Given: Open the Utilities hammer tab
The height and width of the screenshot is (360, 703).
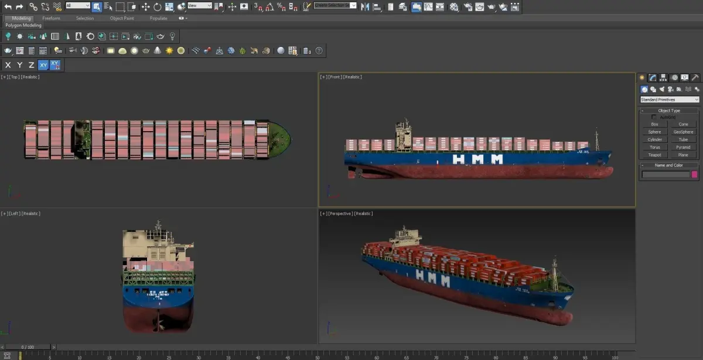Looking at the screenshot, I should pos(695,78).
